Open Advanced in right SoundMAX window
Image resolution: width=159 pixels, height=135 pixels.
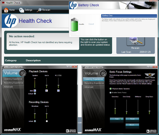click(x=94, y=87)
